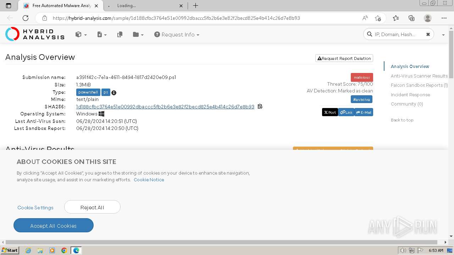
Task: Click Microsoft Edge taskbar icon
Action: click(76, 250)
